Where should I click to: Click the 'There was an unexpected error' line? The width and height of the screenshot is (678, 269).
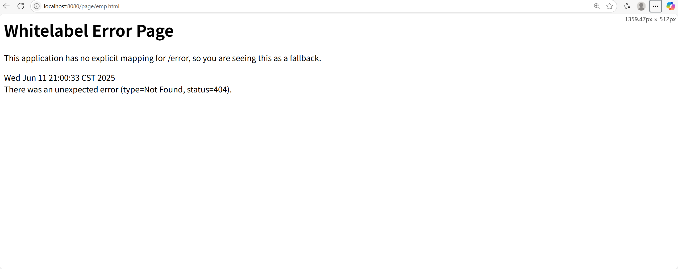pyautogui.click(x=118, y=90)
